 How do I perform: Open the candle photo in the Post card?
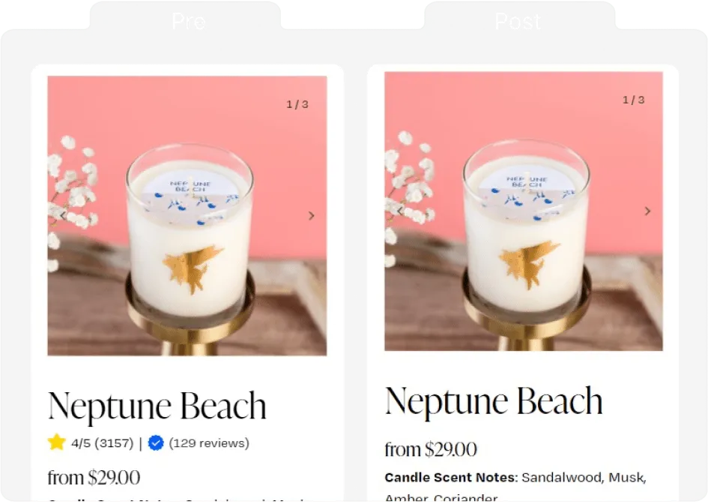coord(524,211)
